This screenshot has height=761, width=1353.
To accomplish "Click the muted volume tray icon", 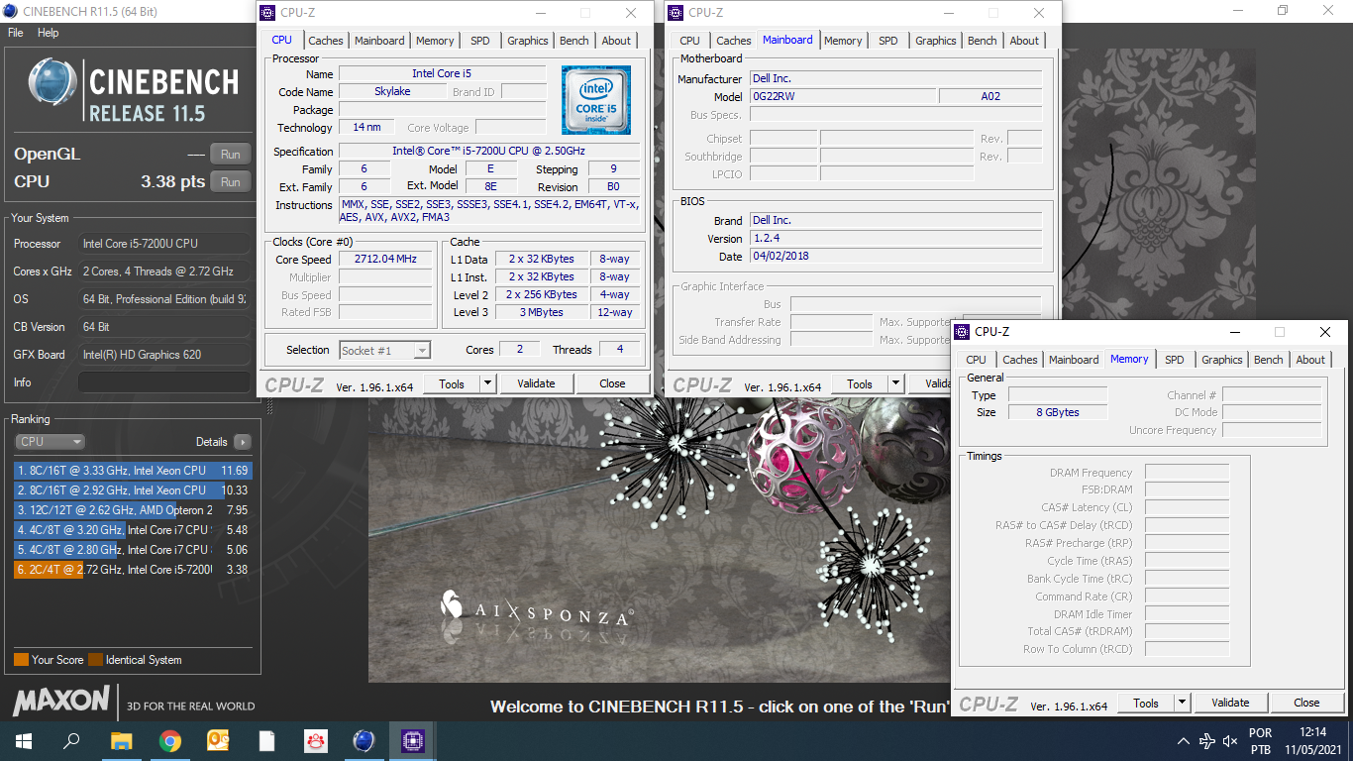I will (1230, 741).
